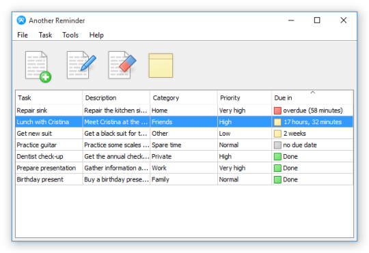369x253 pixels.
Task: Select the Prepare presentation task
Action: [x=46, y=168]
